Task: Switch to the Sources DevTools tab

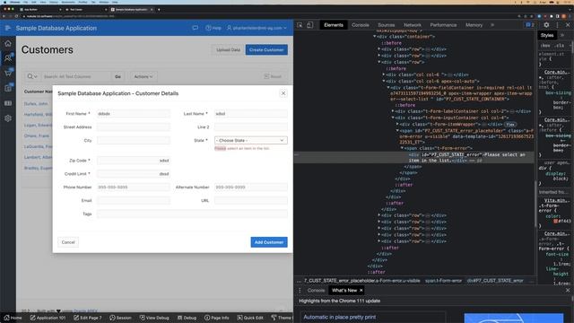Action: click(387, 25)
